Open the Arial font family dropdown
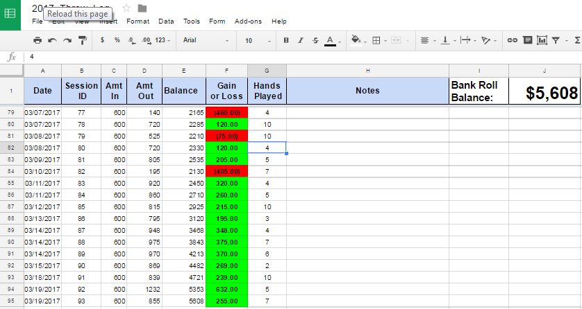Viewport: 582px width, 309px height. click(x=206, y=40)
